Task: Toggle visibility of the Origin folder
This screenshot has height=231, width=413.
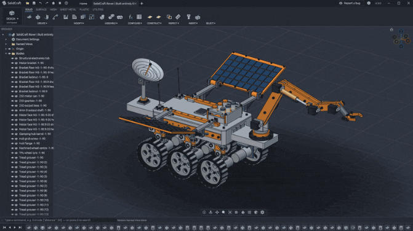Action: pos(9,49)
